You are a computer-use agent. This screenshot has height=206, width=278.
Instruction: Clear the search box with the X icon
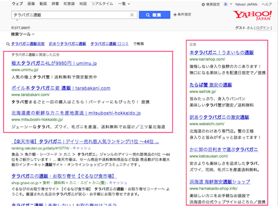pos(132,15)
